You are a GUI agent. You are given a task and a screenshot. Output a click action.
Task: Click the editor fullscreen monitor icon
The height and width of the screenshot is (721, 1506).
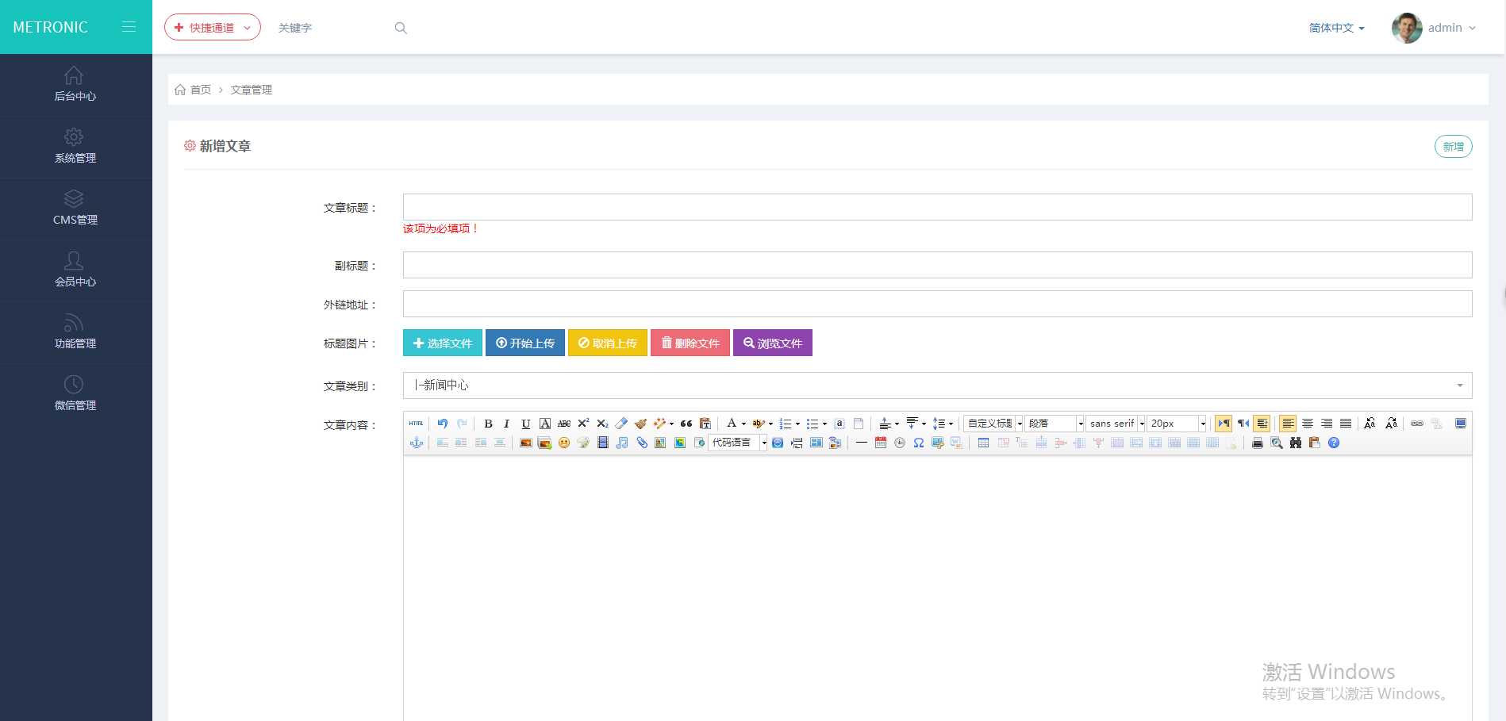click(1460, 424)
